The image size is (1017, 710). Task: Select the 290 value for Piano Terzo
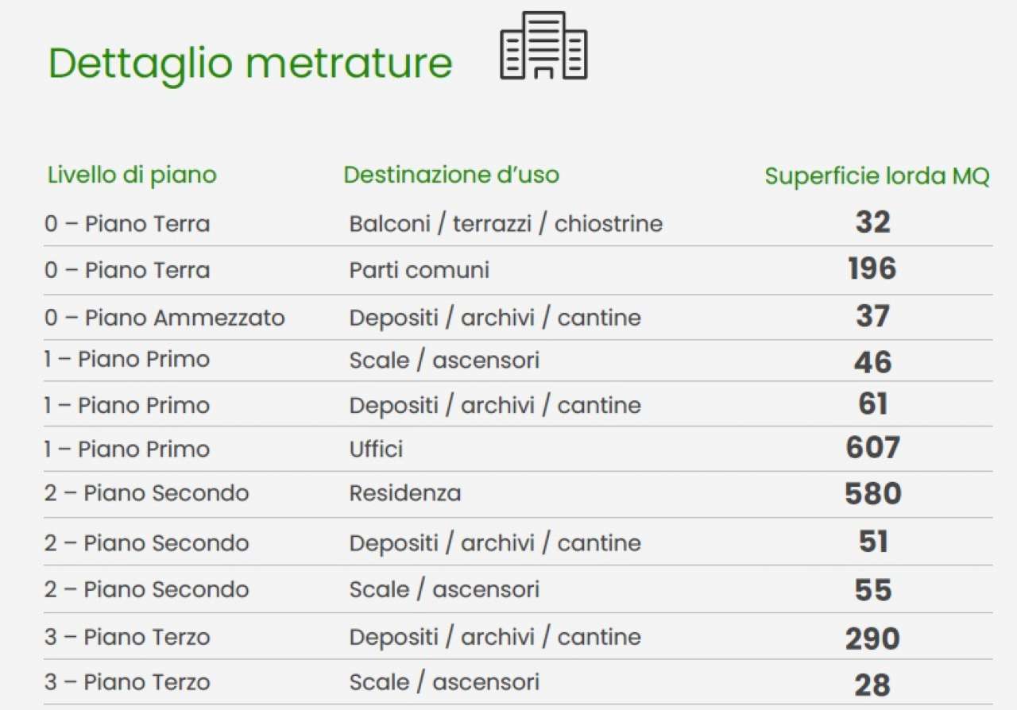click(x=872, y=639)
